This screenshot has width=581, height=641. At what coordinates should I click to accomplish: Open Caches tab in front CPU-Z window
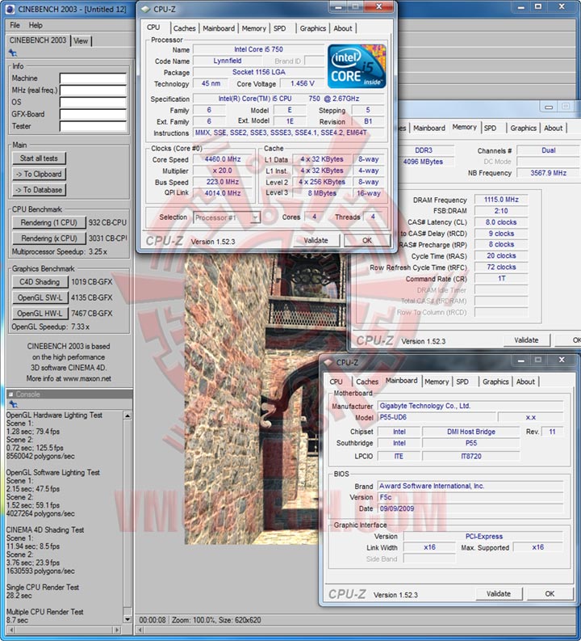[x=185, y=28]
